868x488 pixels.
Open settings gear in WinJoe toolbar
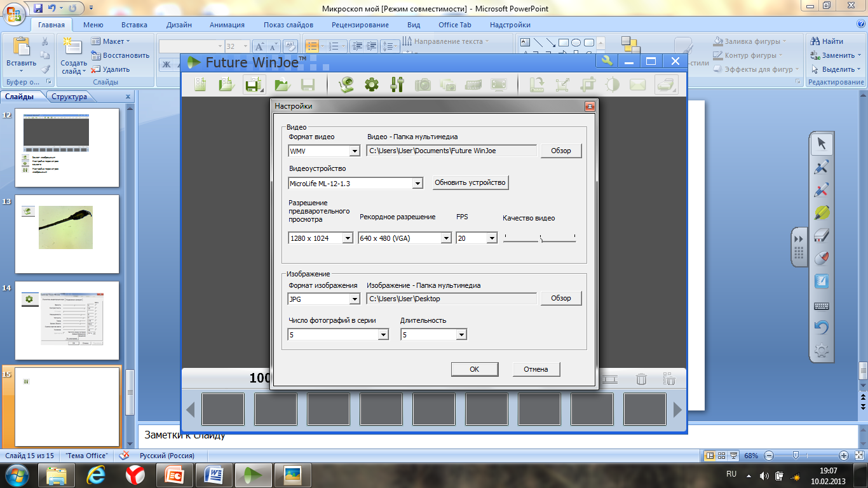(x=372, y=85)
